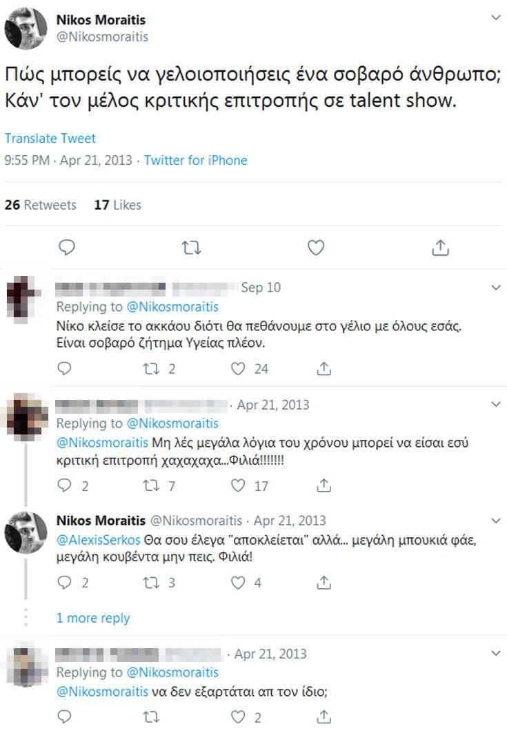The width and height of the screenshot is (507, 733).
Task: Reply to the comment with 7 retweets
Action: (x=64, y=486)
